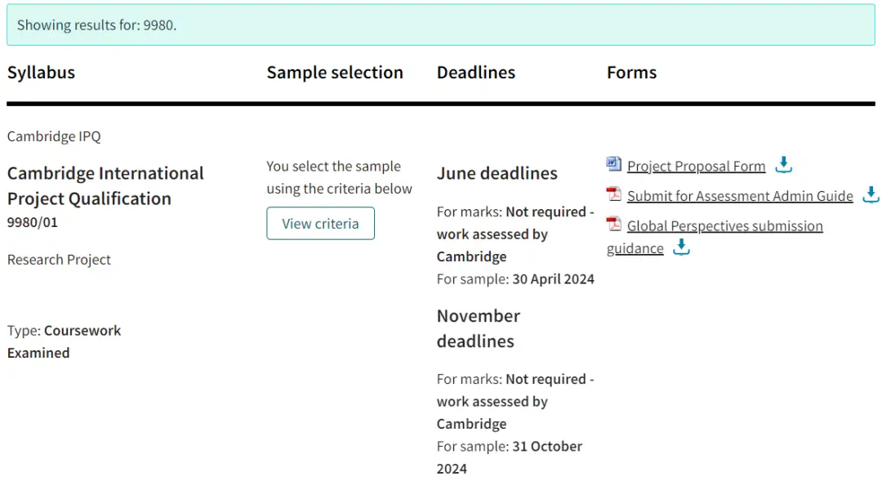Download the Project Proposal Form via arrow icon
The width and height of the screenshot is (882, 481).
pos(783,164)
